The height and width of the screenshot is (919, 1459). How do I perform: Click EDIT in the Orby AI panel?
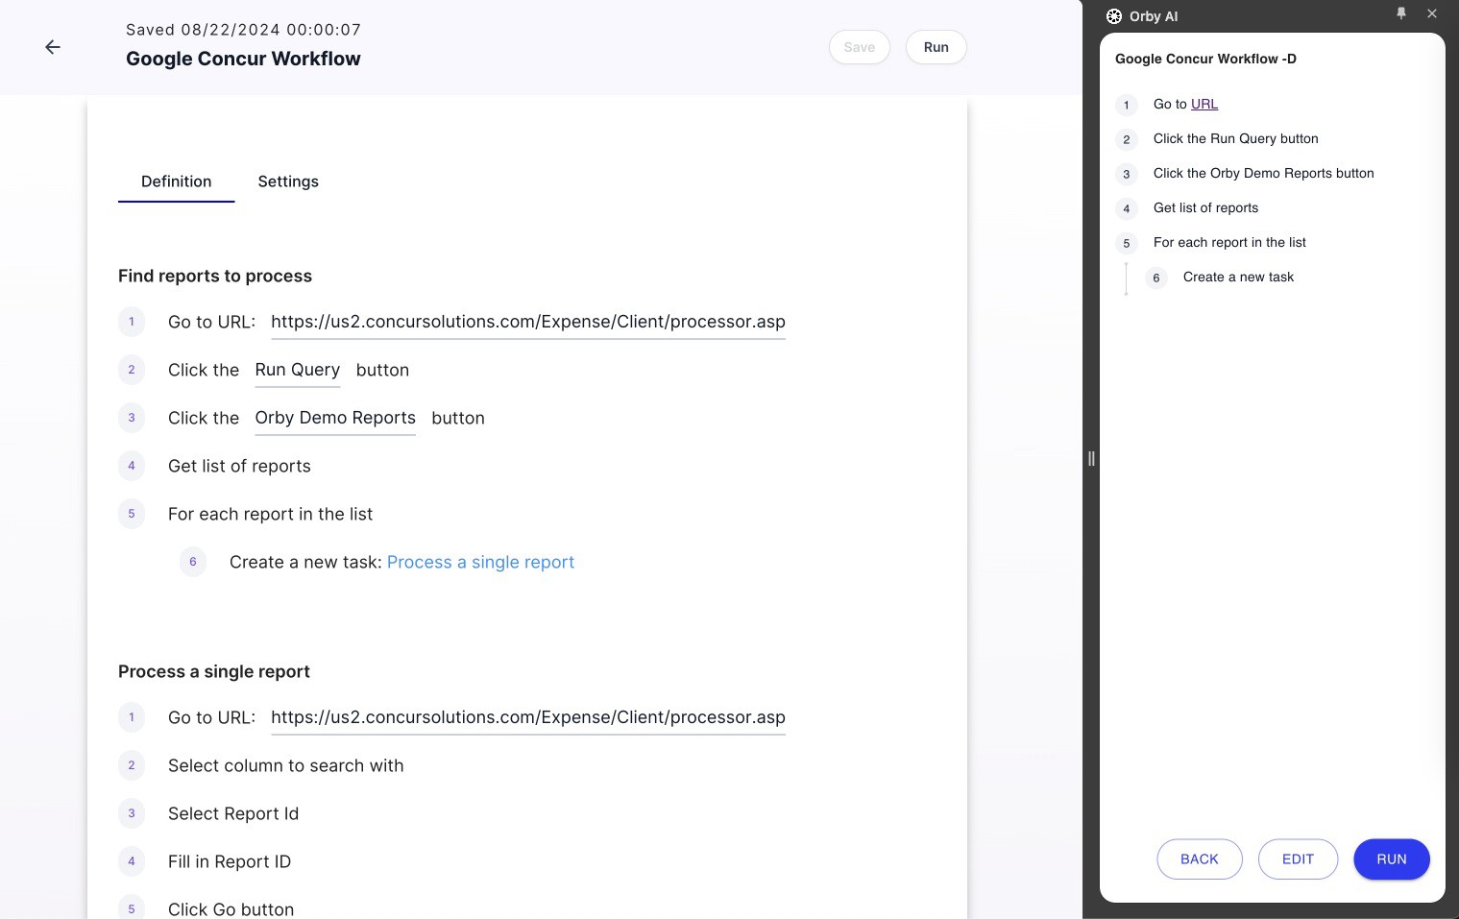pyautogui.click(x=1298, y=859)
